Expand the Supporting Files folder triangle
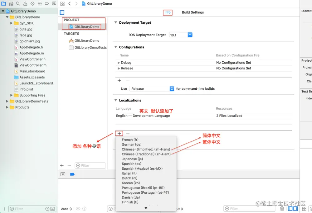The height and width of the screenshot is (213, 312). pos(11,95)
